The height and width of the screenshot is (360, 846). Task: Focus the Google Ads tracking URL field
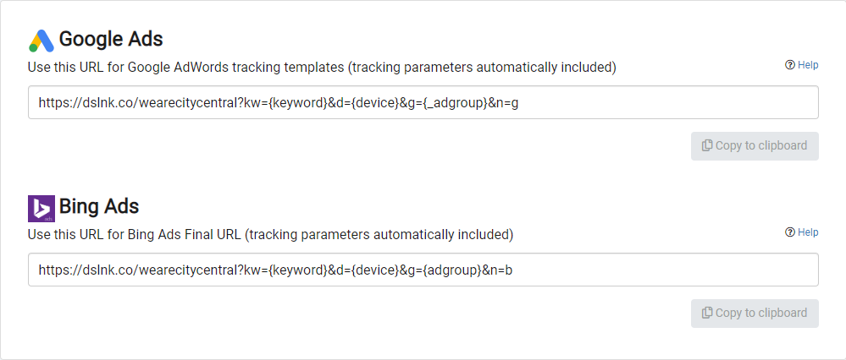tap(423, 102)
